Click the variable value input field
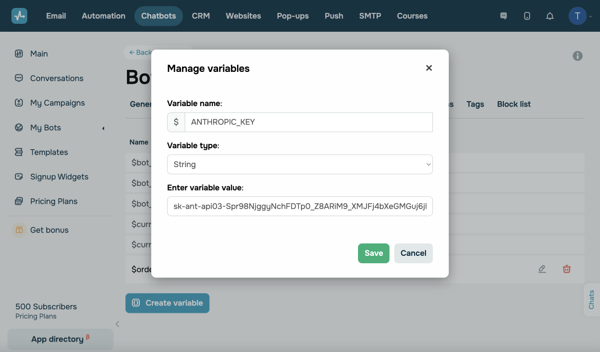600x352 pixels. [x=300, y=206]
